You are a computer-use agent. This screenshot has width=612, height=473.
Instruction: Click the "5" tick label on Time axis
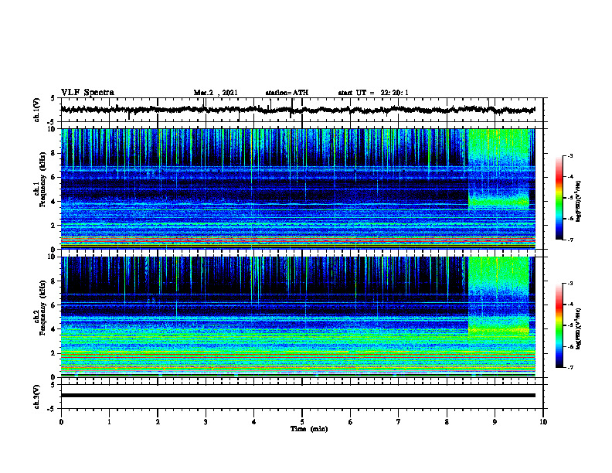302,422
